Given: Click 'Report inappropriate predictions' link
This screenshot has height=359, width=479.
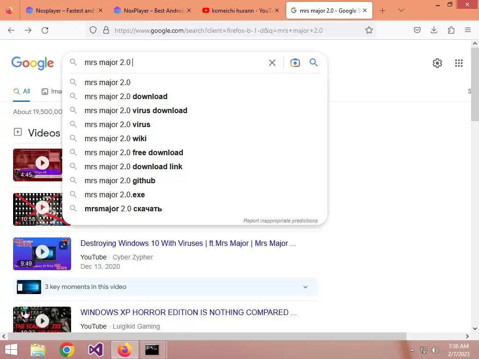Looking at the screenshot, I should (280, 221).
